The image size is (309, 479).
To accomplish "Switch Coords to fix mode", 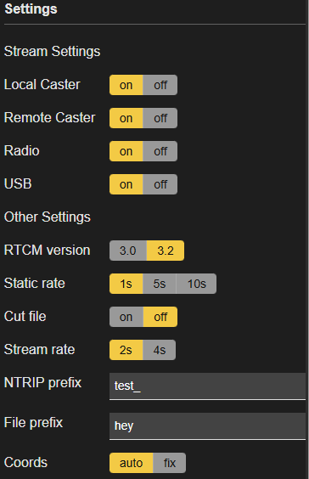I will 169,463.
